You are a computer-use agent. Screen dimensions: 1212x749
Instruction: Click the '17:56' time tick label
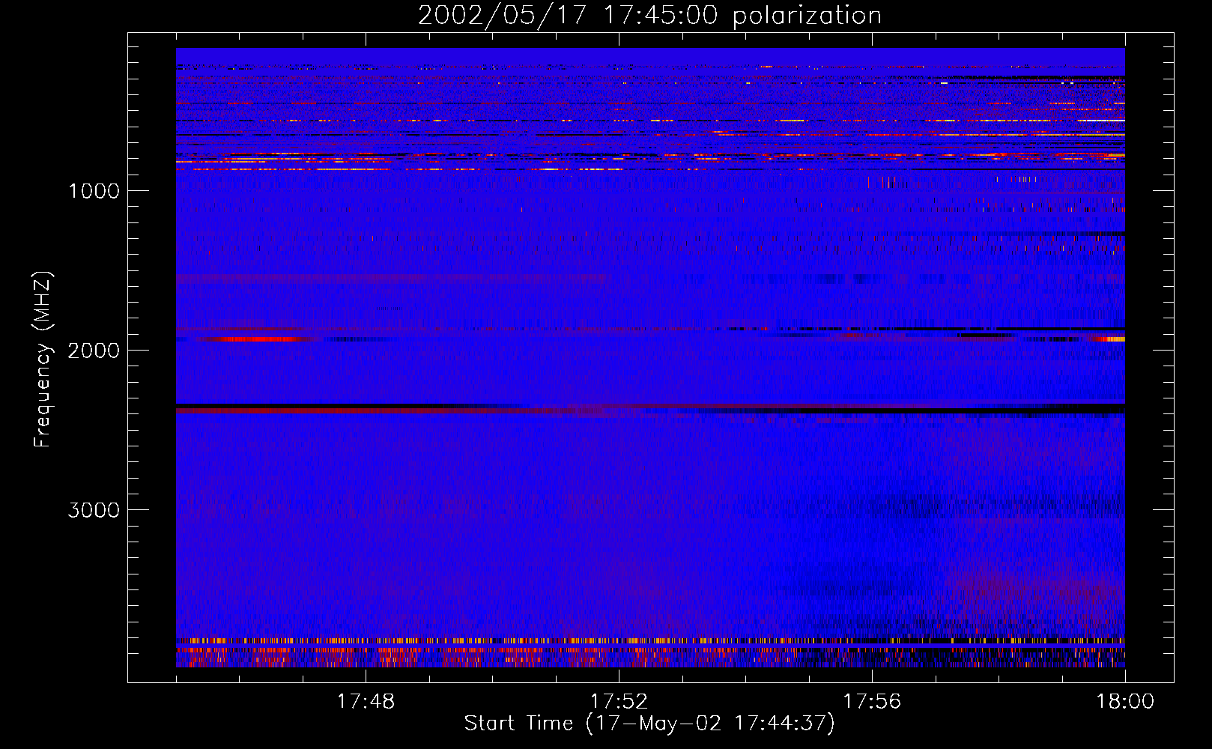tap(872, 702)
